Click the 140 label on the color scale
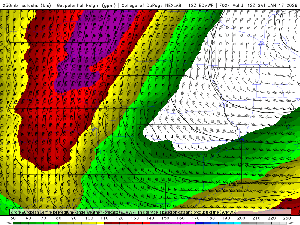 pyautogui.click(x=150, y=218)
